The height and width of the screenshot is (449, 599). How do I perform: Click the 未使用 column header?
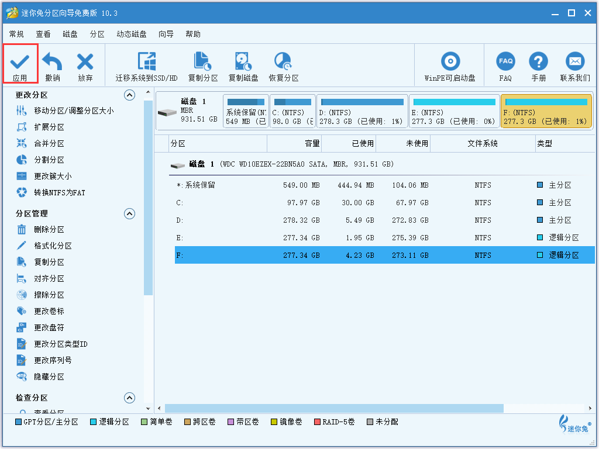click(x=403, y=144)
